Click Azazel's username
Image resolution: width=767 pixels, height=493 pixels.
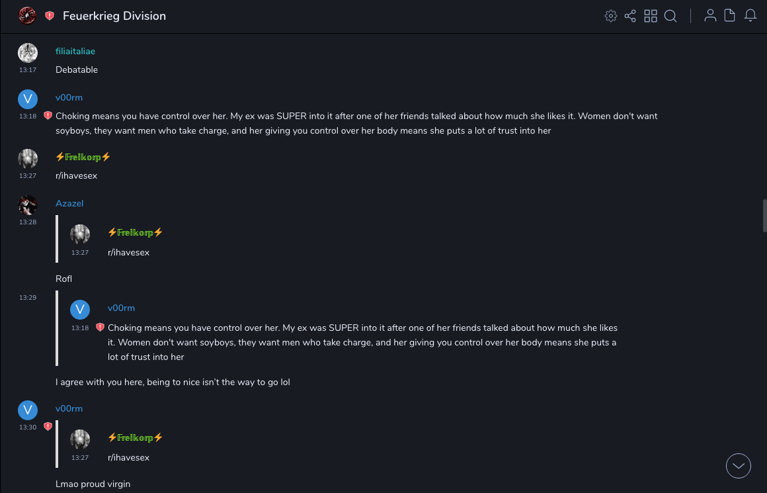(x=69, y=203)
